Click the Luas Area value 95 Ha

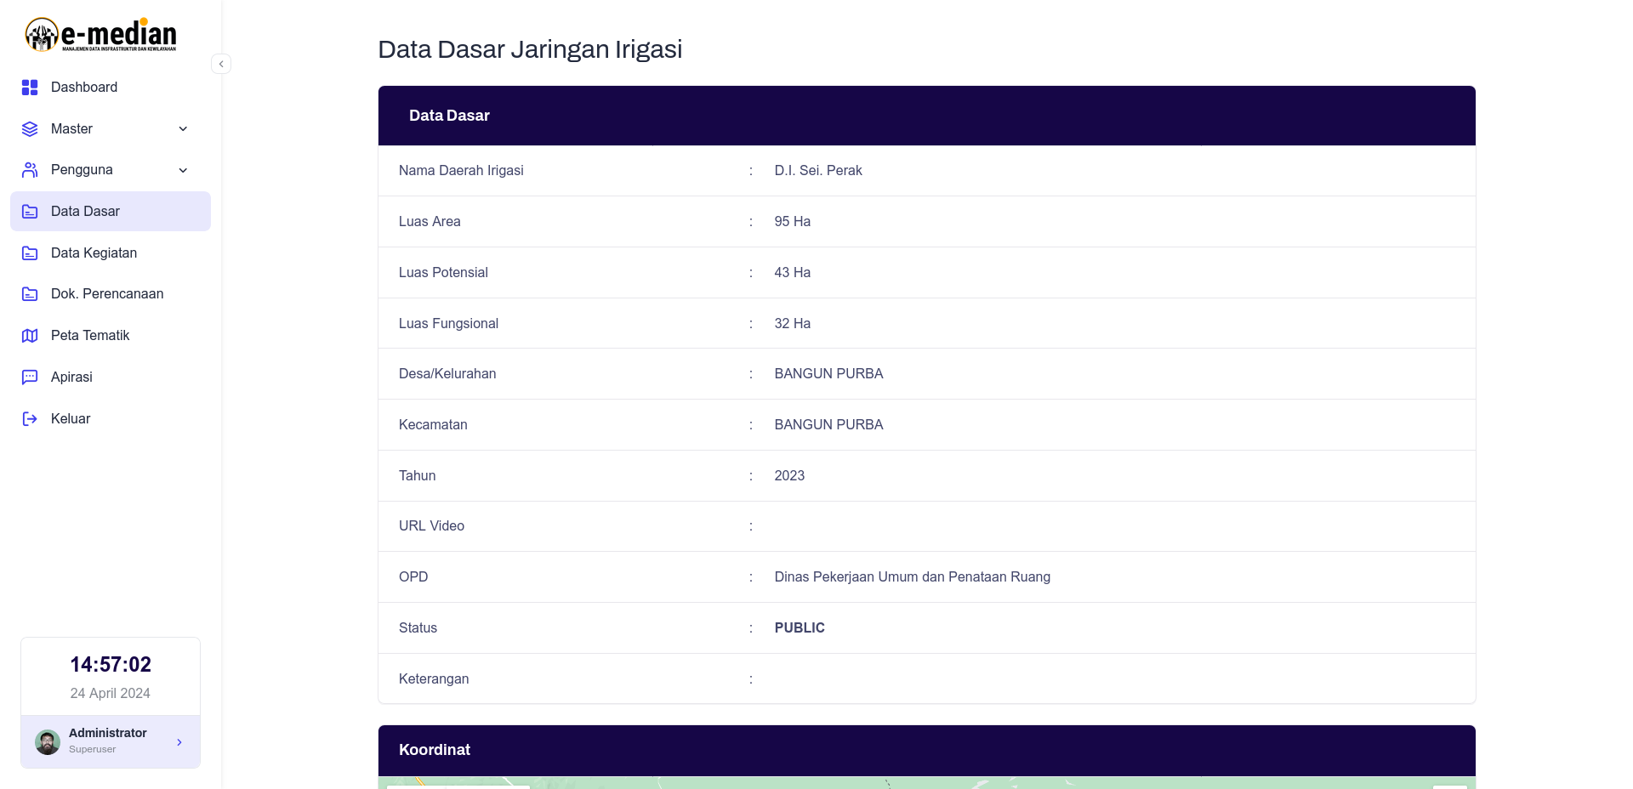(x=793, y=222)
